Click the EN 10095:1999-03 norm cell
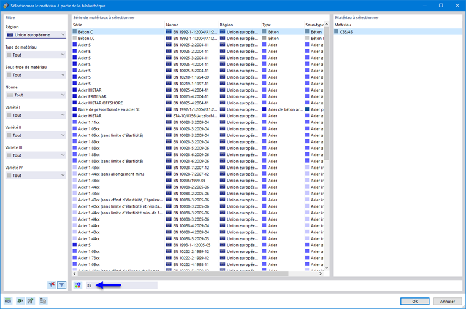The height and width of the screenshot is (309, 466). click(191, 181)
